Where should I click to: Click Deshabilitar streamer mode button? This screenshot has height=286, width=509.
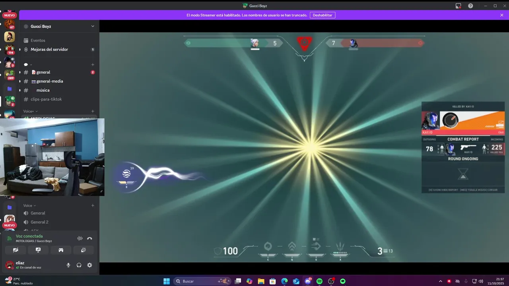(322, 15)
